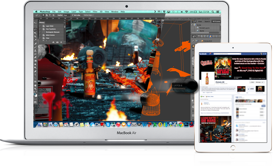Click the Add to selection icon
273x166 pixels.
47,15
